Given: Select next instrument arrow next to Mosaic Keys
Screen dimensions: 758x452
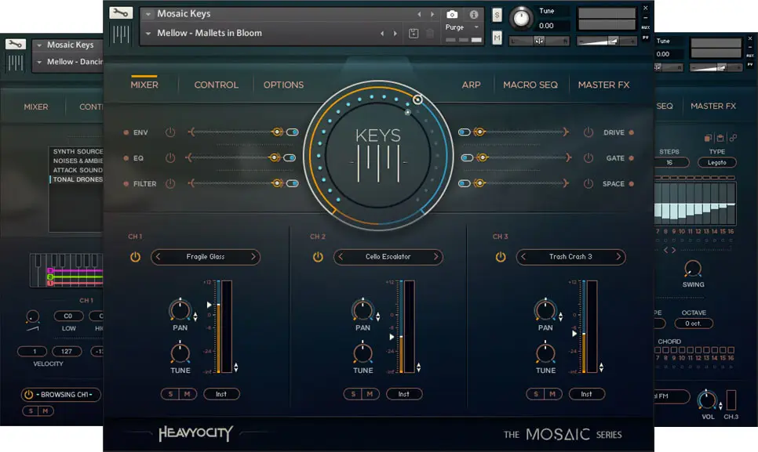Looking at the screenshot, I should point(432,14).
